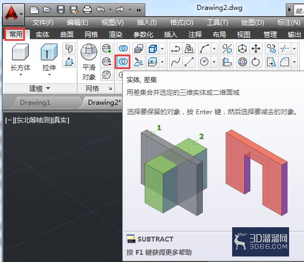Select the Polyline draw tool
The width and height of the screenshot is (304, 262).
pyautogui.click(x=176, y=49)
